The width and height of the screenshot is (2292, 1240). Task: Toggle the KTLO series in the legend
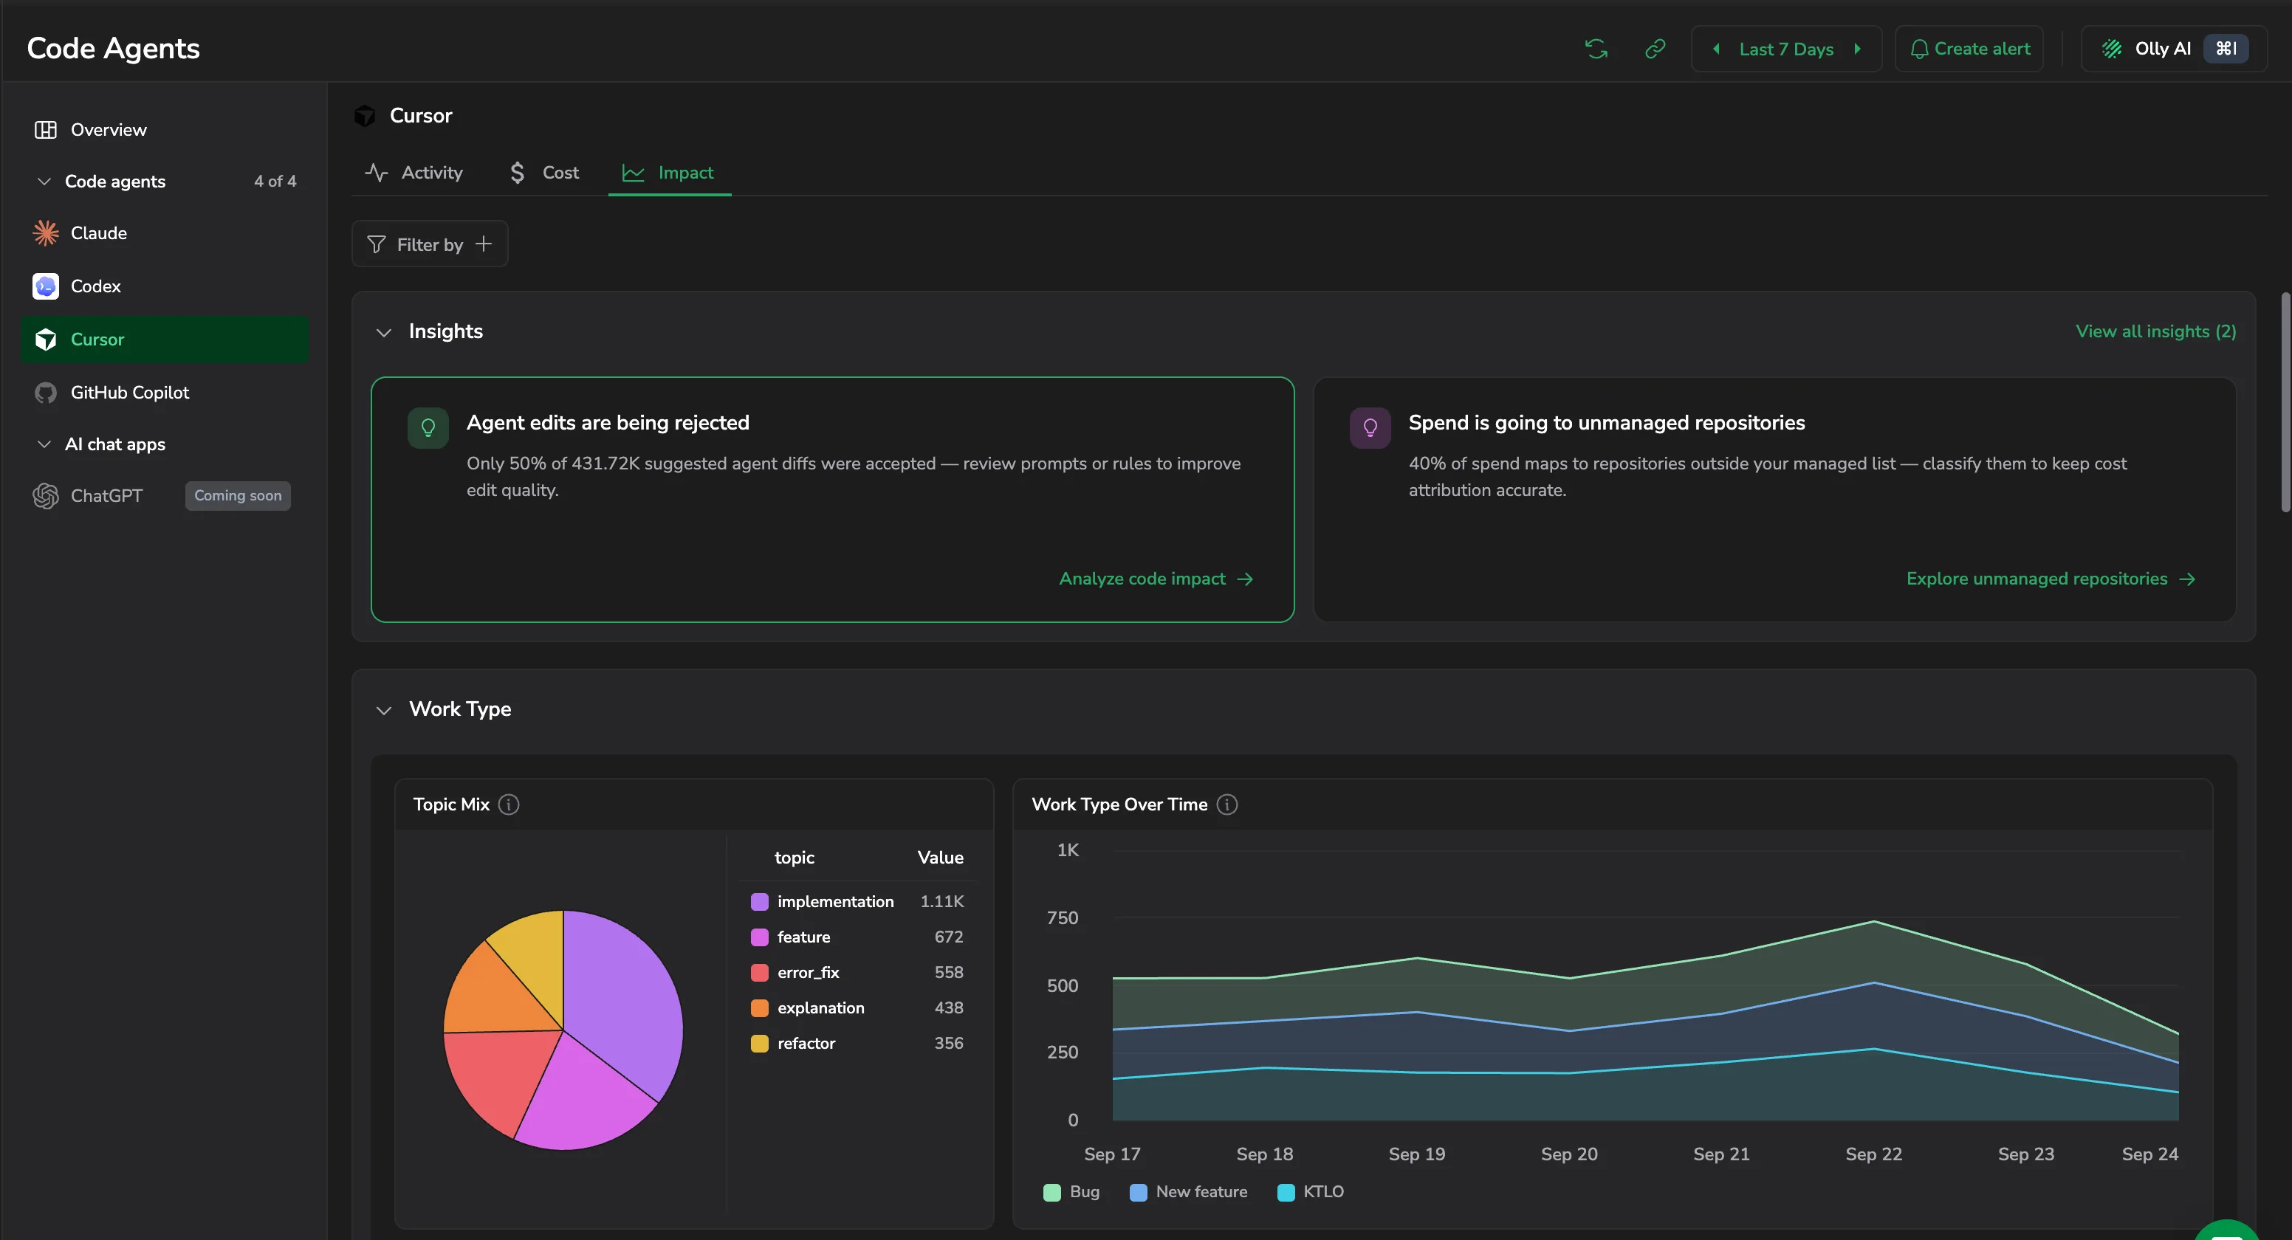[1311, 1192]
